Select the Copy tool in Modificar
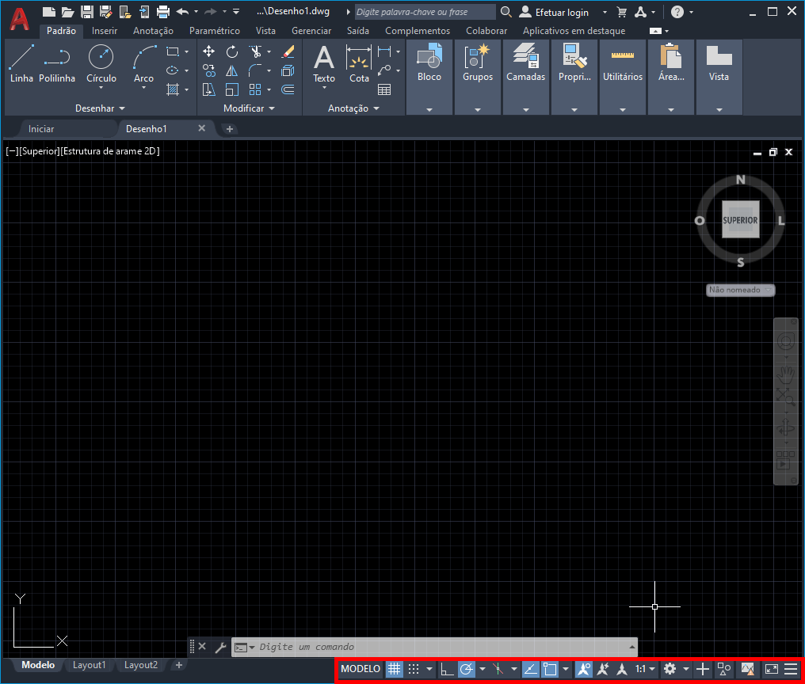This screenshot has width=805, height=684. tap(208, 70)
